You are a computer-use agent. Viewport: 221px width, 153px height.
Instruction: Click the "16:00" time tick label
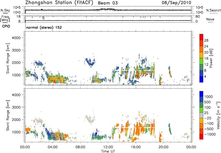tap(136, 147)
